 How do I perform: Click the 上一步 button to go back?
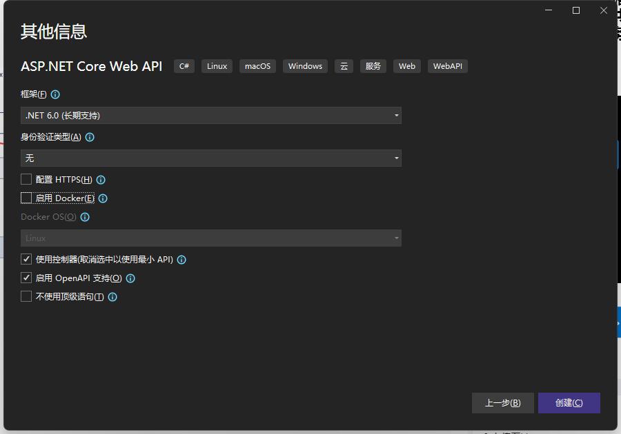click(x=502, y=403)
